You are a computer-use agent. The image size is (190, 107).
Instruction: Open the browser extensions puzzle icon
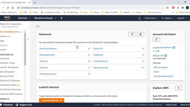[x=183, y=8]
